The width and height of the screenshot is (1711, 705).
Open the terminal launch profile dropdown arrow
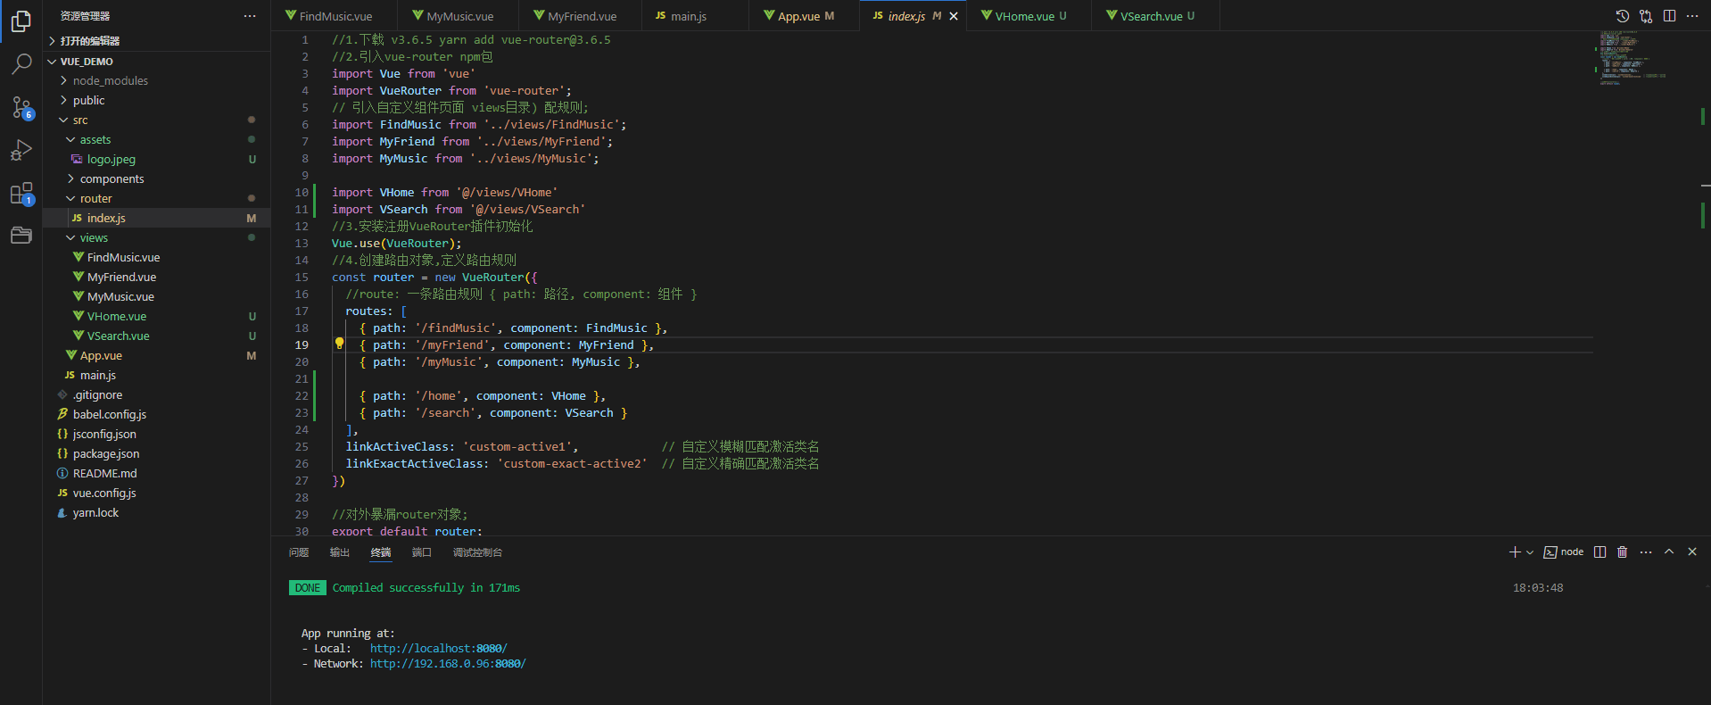pos(1530,552)
